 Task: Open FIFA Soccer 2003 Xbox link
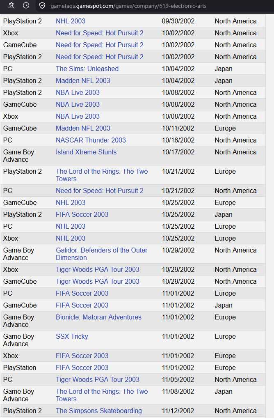[x=82, y=356]
